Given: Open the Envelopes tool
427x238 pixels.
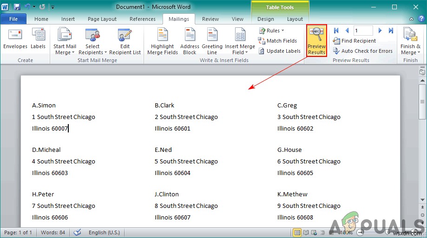Looking at the screenshot, I should point(15,39).
